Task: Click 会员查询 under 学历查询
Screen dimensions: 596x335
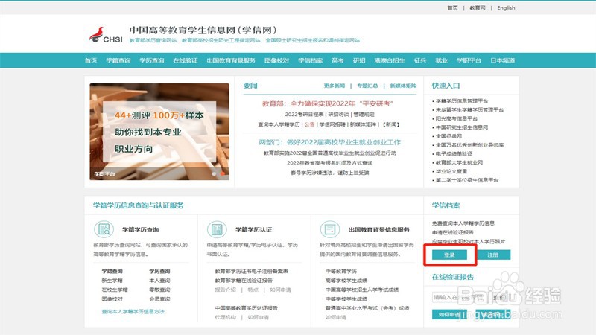Action: click(159, 299)
